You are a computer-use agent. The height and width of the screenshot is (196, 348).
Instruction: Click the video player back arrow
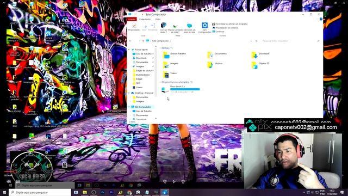click(4, 3)
